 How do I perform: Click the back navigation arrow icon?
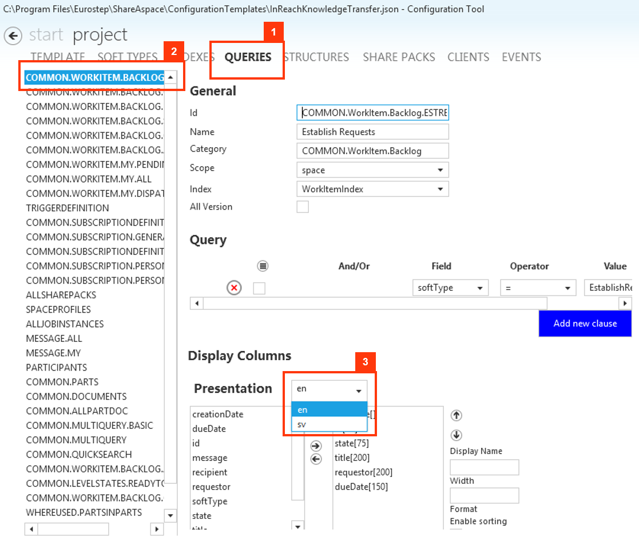tap(13, 36)
